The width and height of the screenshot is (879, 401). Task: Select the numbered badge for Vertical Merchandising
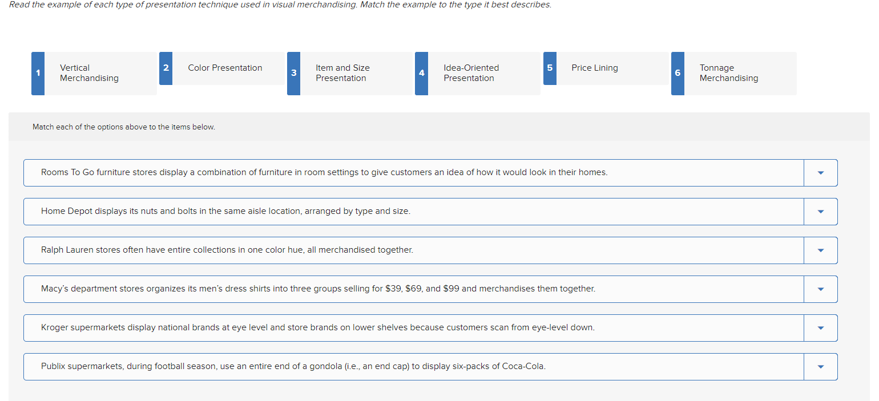[37, 73]
